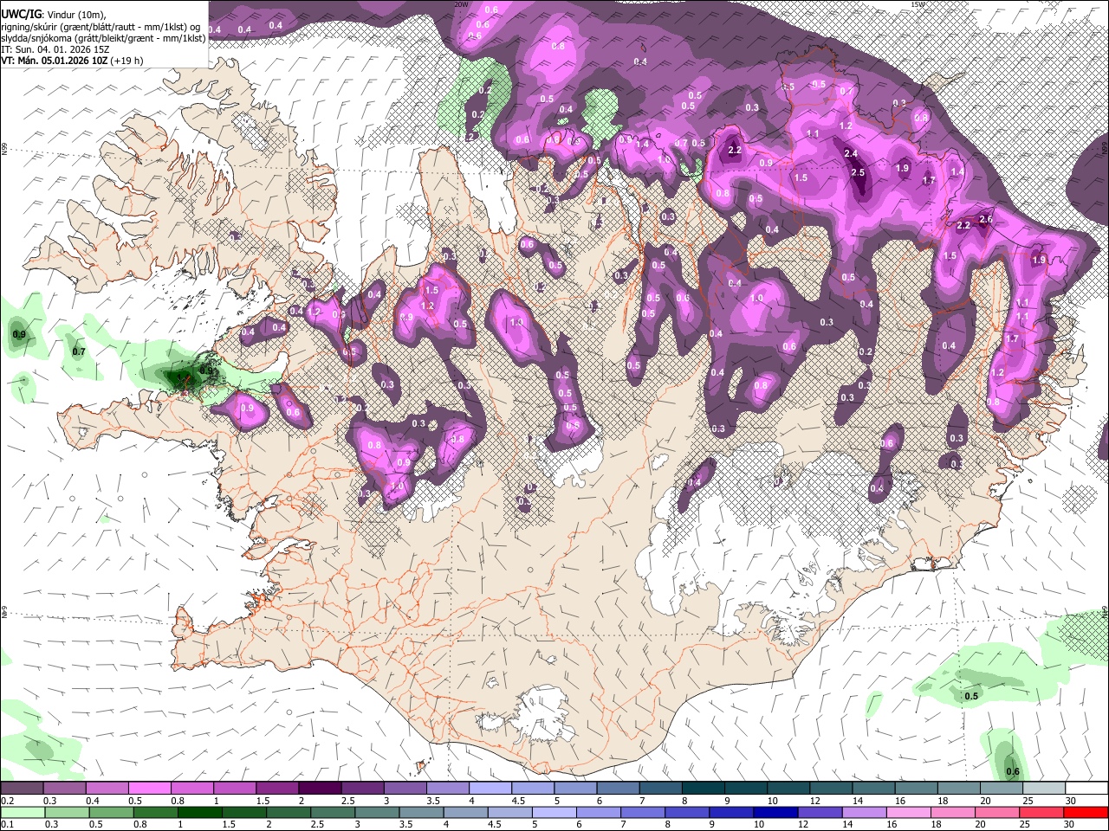Select the '30' label on the snow scale
Screen dimensions: 1109x831
coord(1071,801)
